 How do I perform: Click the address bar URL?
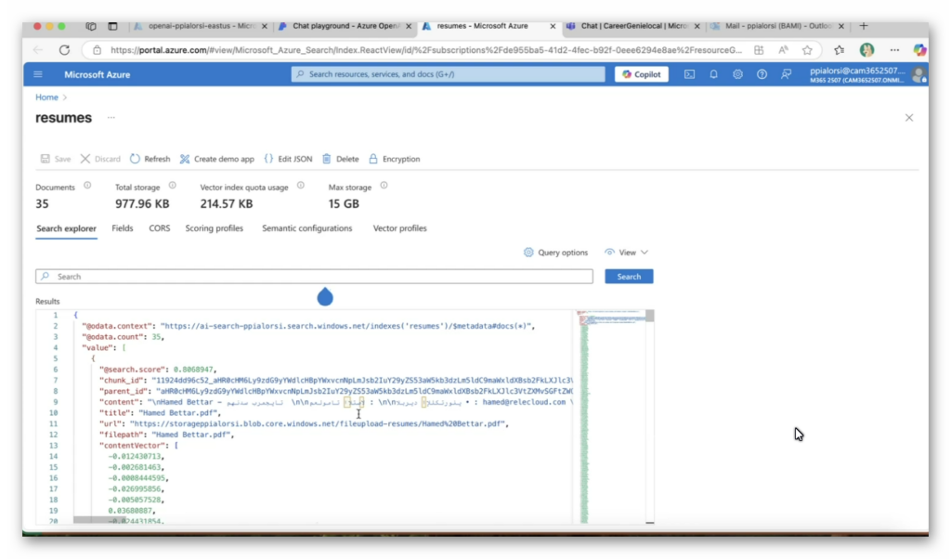[425, 50]
